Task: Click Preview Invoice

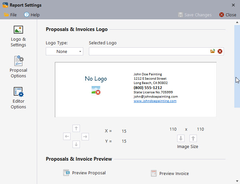Action: 170,173
